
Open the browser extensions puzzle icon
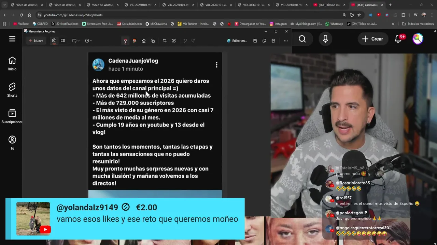(403, 15)
